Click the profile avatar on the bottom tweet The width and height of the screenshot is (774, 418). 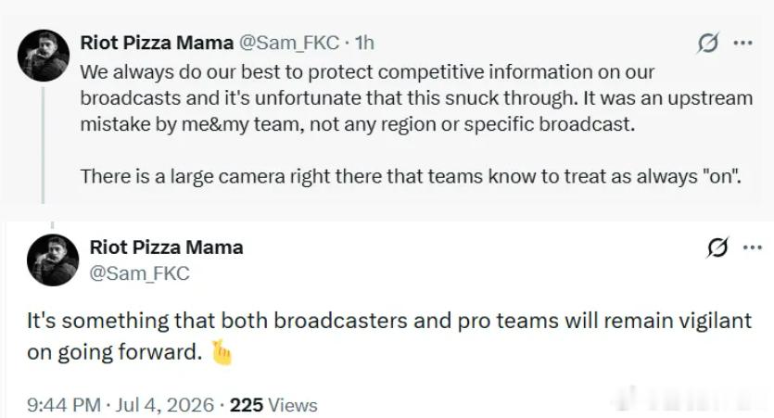[x=53, y=260]
